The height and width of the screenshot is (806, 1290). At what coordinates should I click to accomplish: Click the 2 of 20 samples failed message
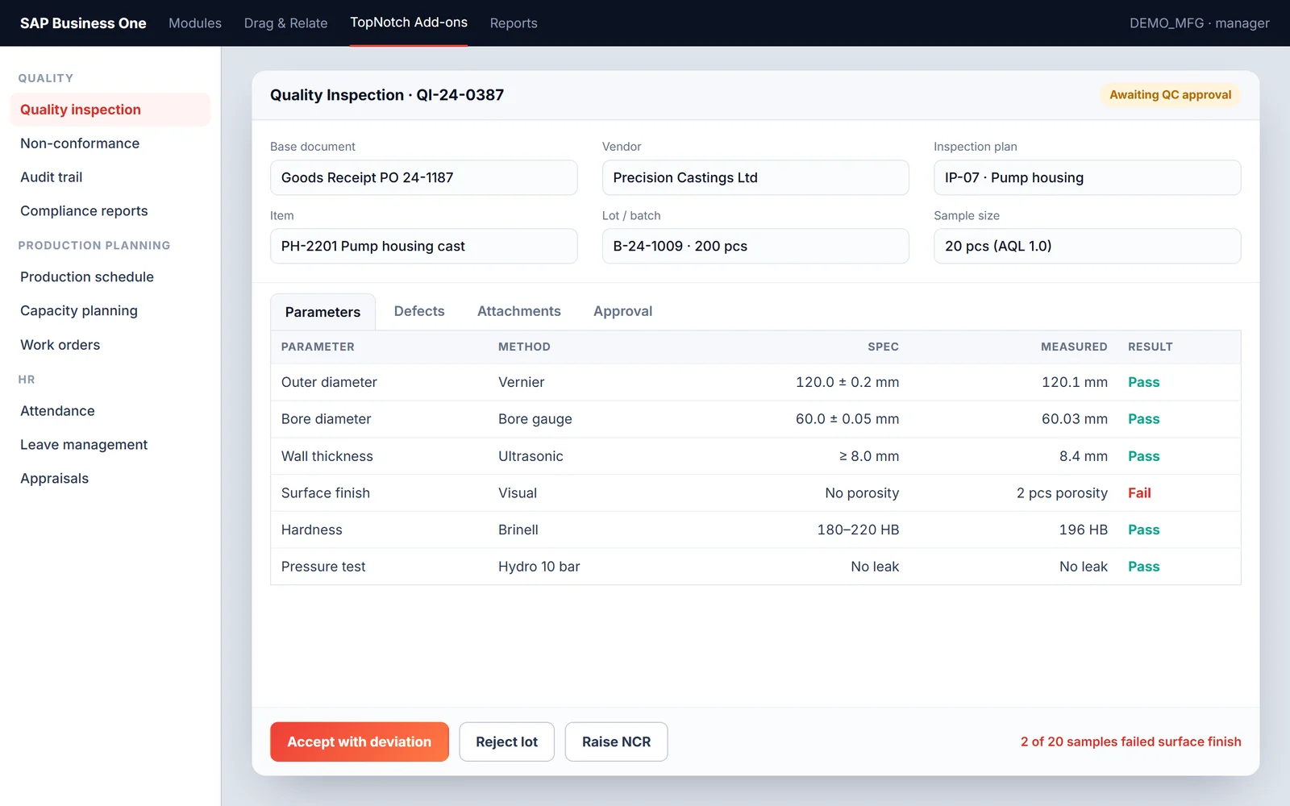click(x=1130, y=742)
